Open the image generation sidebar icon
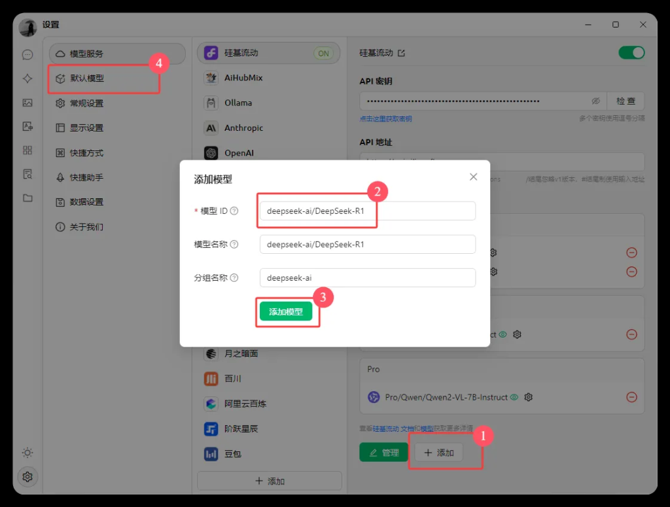This screenshot has width=670, height=507. (x=27, y=103)
